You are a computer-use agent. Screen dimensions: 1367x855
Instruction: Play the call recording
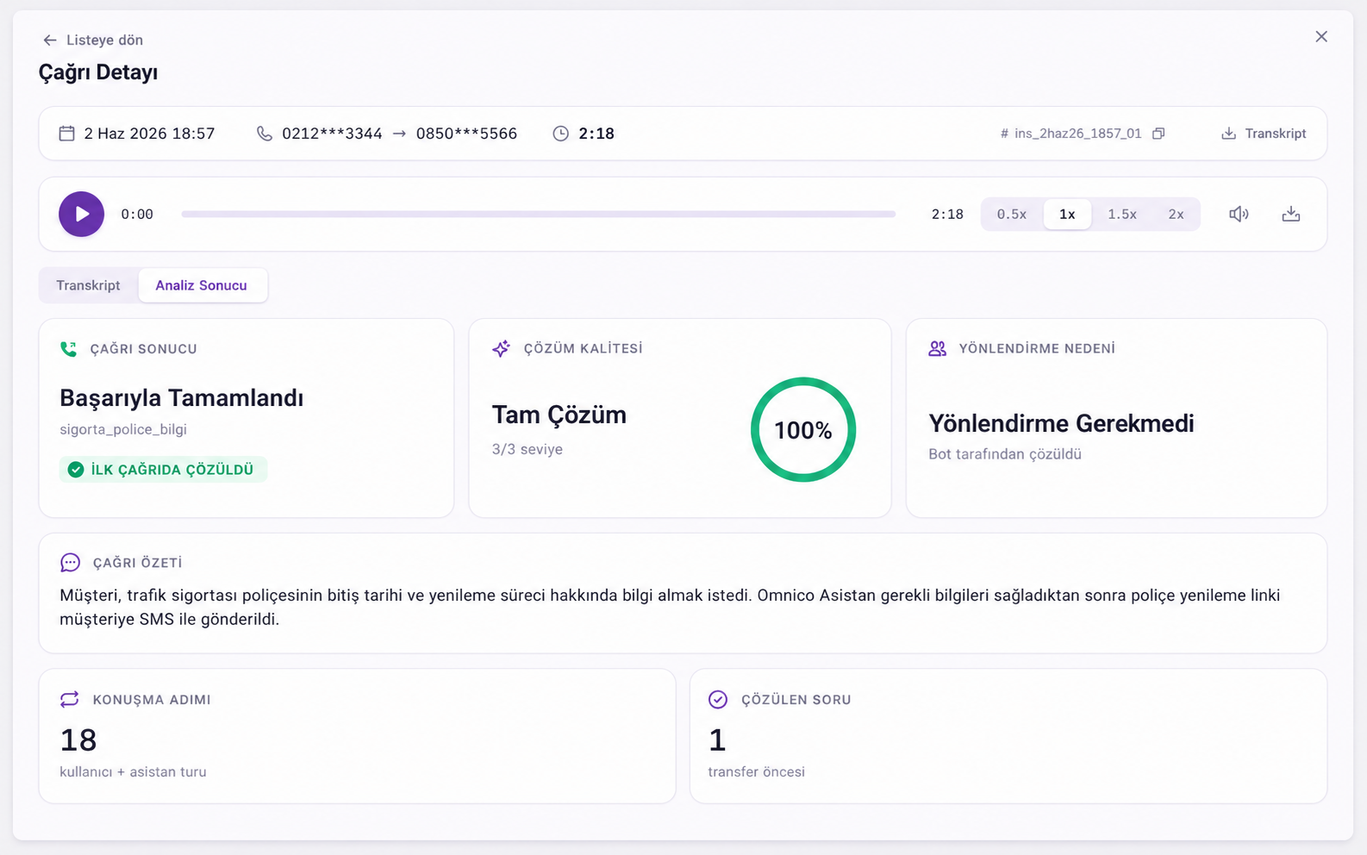pos(81,214)
